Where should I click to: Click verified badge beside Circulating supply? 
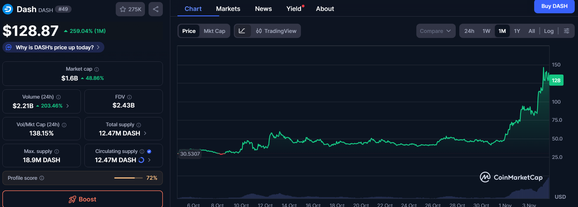click(149, 152)
